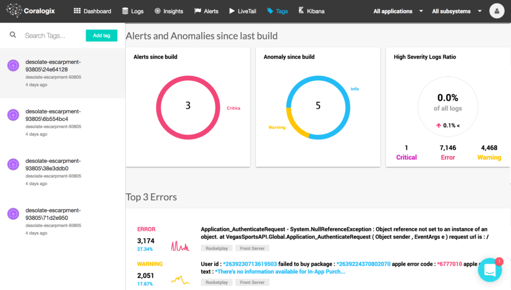Click the red sparkline of ERROR row
The width and height of the screenshot is (511, 290).
click(x=180, y=246)
